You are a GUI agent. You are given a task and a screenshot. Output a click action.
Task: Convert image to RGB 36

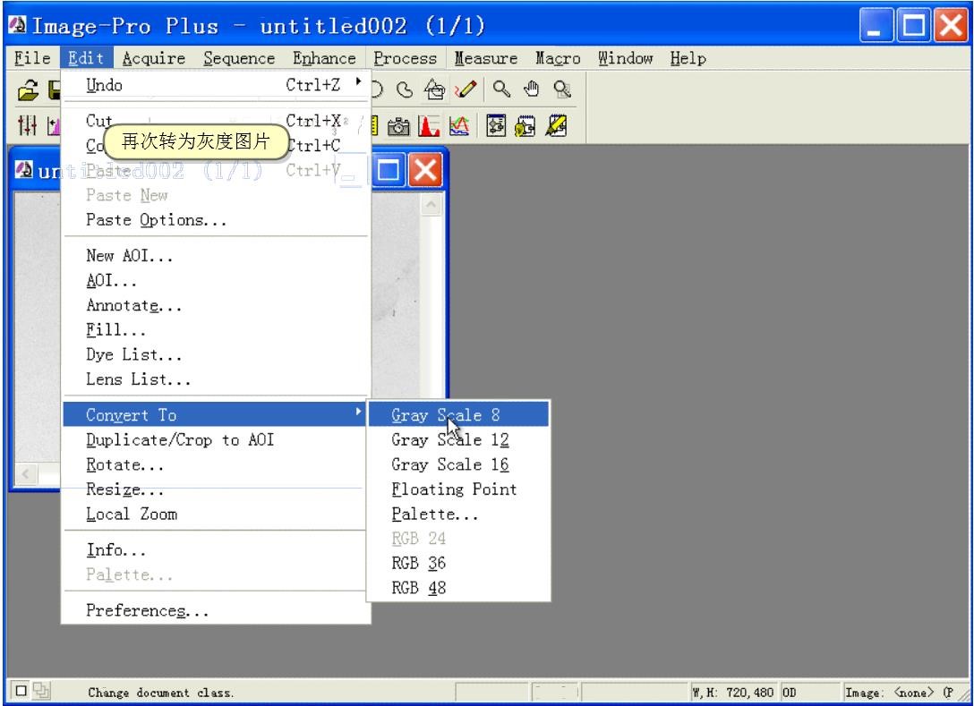click(458, 563)
